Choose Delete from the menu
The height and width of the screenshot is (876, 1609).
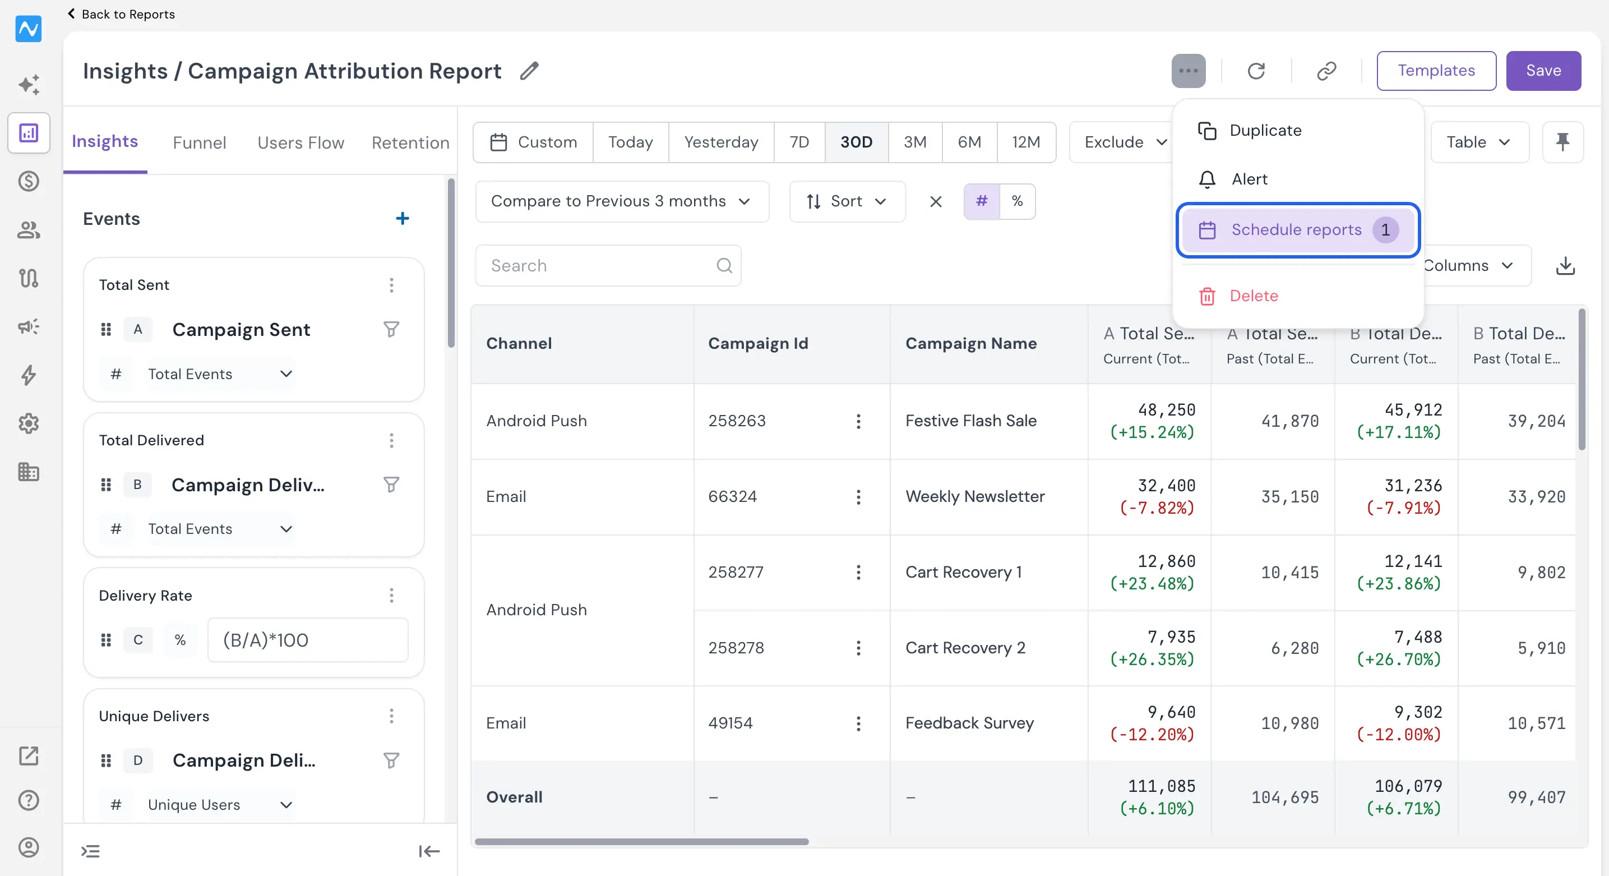(1298, 296)
